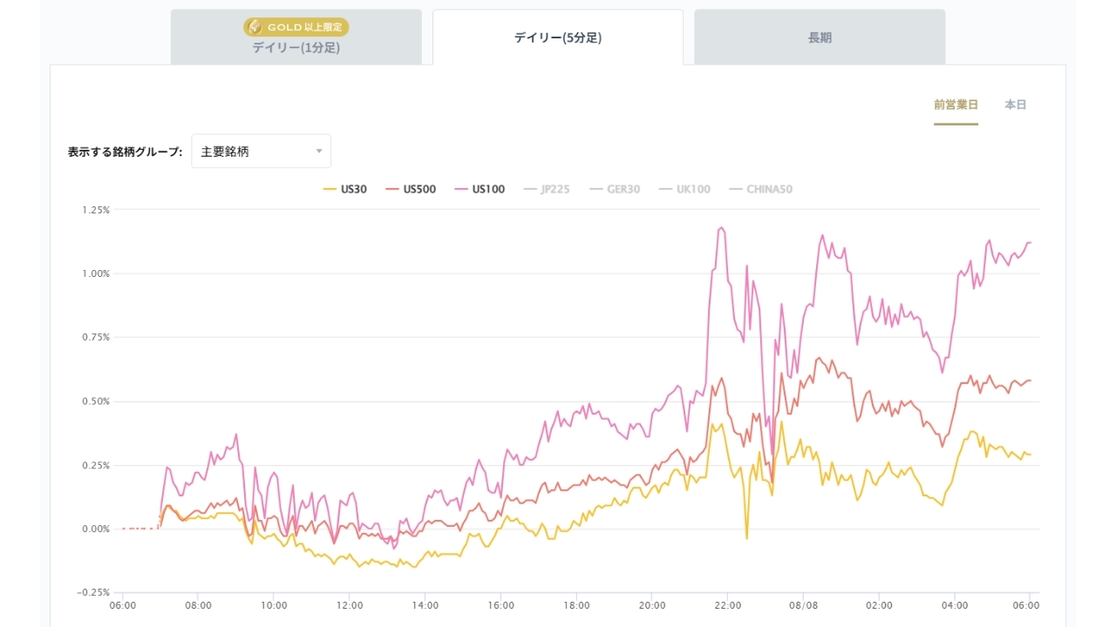1116x627 pixels.
Task: Enable CHINA50 legend series
Action: (760, 189)
